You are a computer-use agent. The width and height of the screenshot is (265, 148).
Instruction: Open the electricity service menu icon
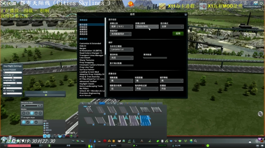click(x=90, y=141)
